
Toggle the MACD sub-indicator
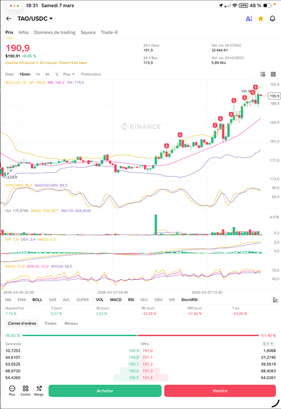[x=116, y=300]
